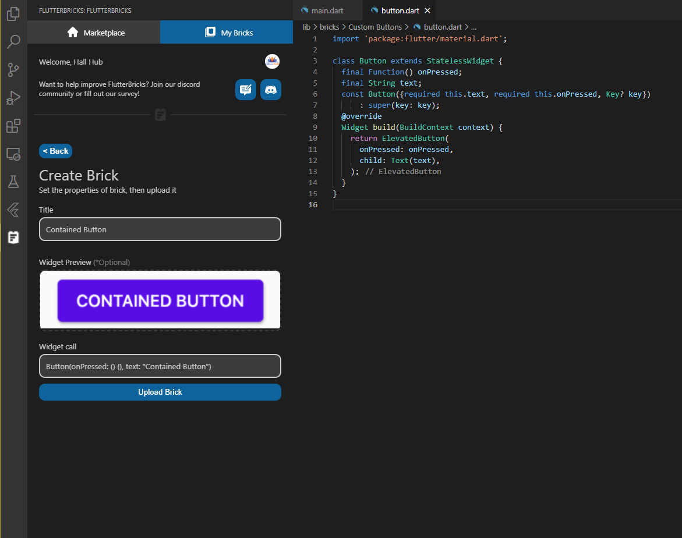Switch to the main.dart tab

coord(327,10)
